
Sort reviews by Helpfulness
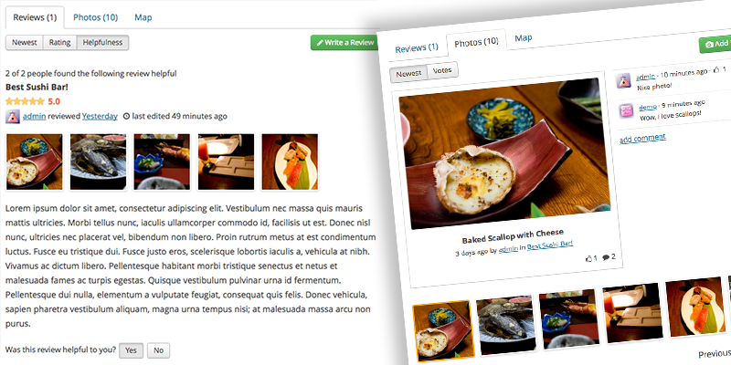click(x=102, y=42)
